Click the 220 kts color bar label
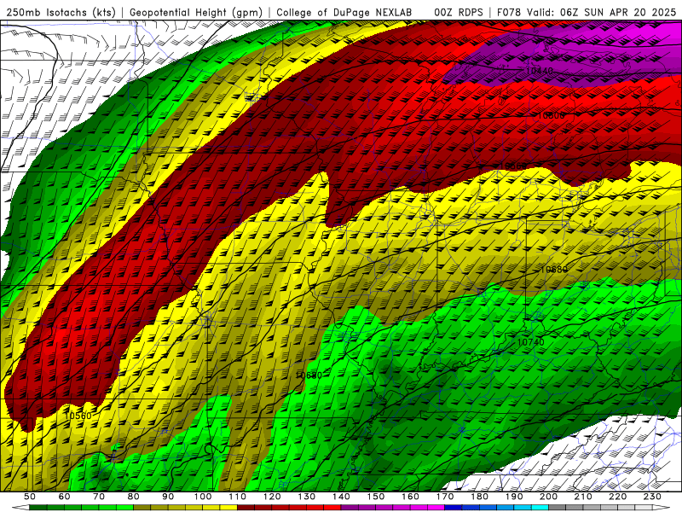682x512 pixels. pyautogui.click(x=617, y=497)
